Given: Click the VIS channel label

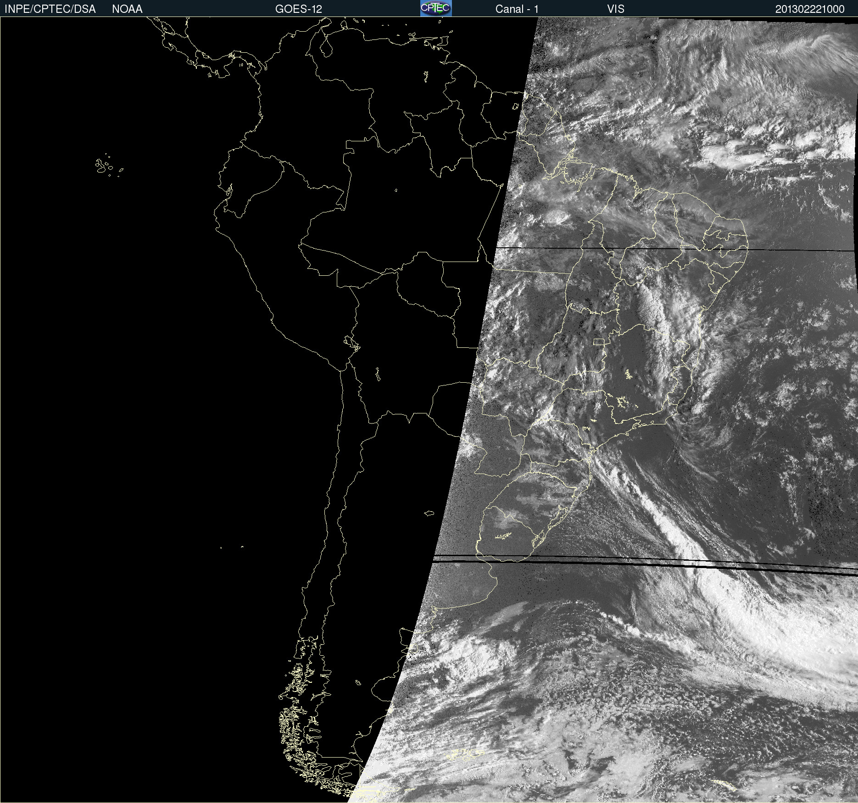Looking at the screenshot, I should pos(616,9).
